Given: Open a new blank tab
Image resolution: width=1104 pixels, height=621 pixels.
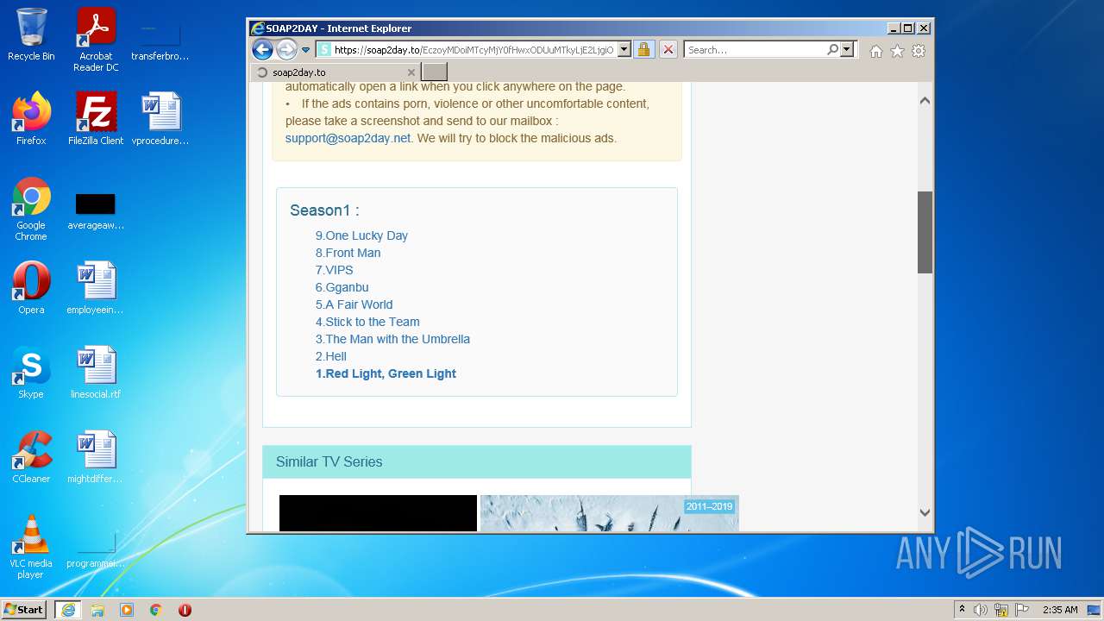Looking at the screenshot, I should click(x=435, y=72).
